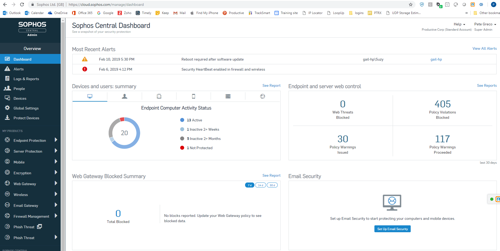The width and height of the screenshot is (500, 251).
Task: Show more bookmarks with the chevron
Action: (x=467, y=13)
